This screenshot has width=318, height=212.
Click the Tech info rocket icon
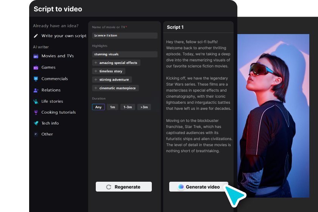coord(36,123)
